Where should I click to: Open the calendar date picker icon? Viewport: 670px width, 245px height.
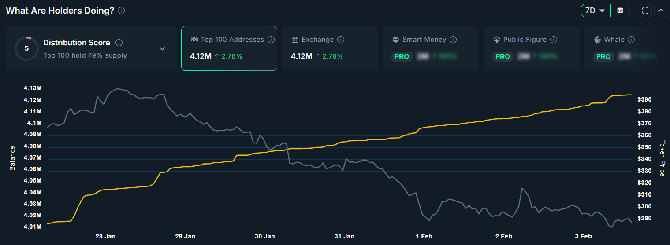click(620, 11)
